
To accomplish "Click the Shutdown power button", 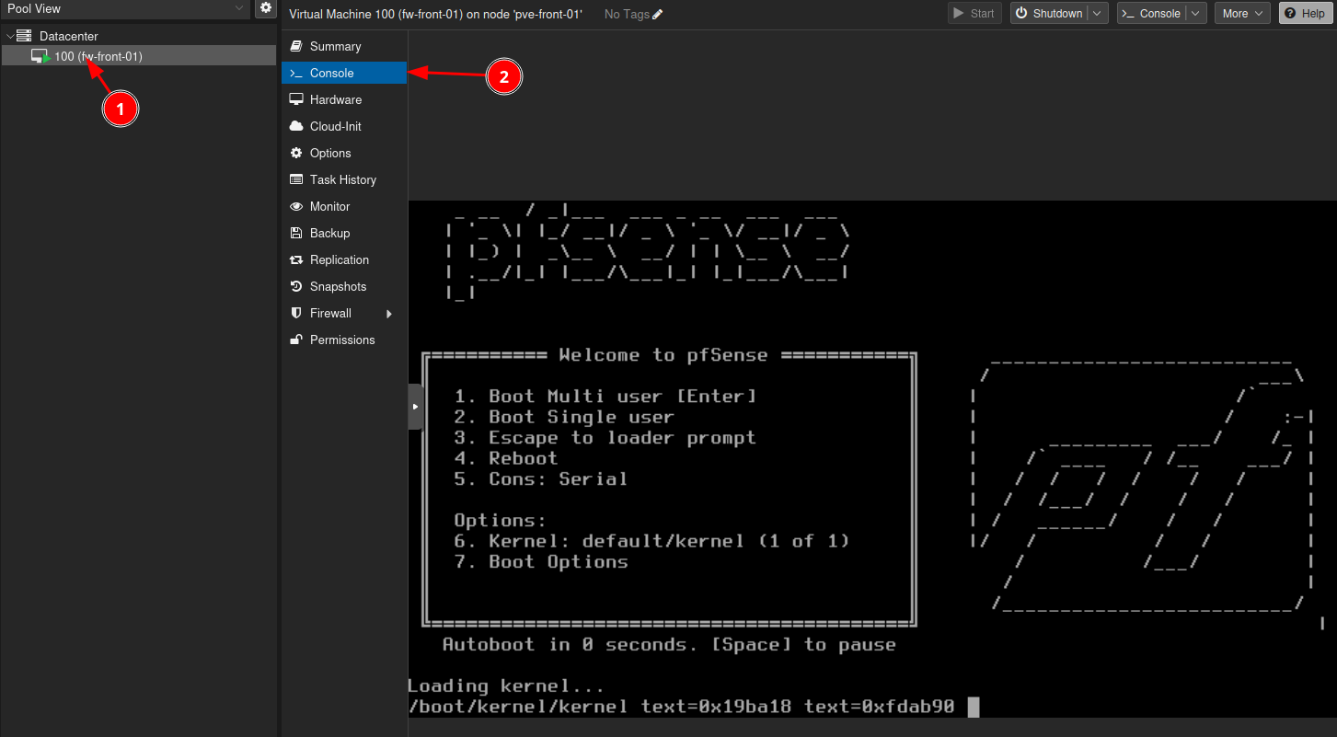I will 1048,14.
